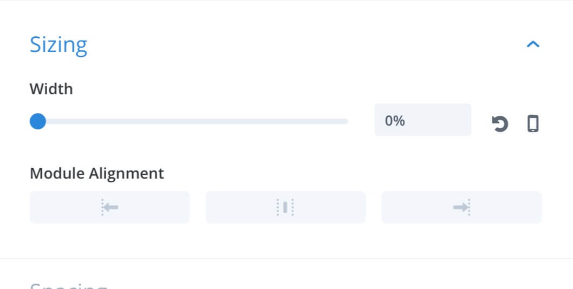Click the Module Alignment label

[97, 173]
